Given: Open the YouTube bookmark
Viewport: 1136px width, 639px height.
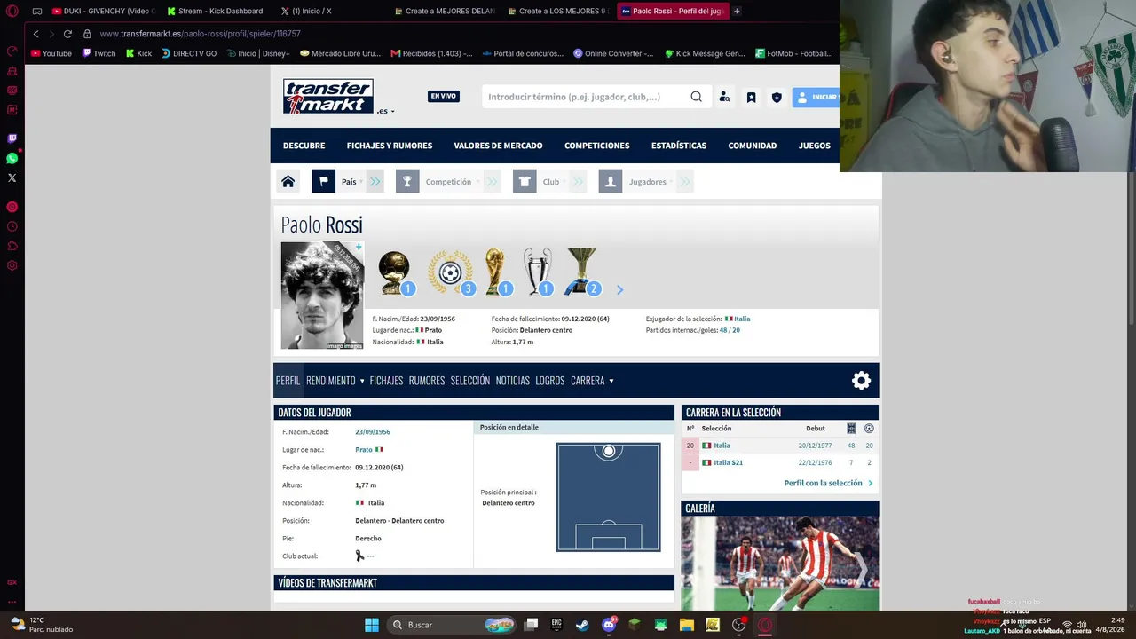Looking at the screenshot, I should pos(51,53).
